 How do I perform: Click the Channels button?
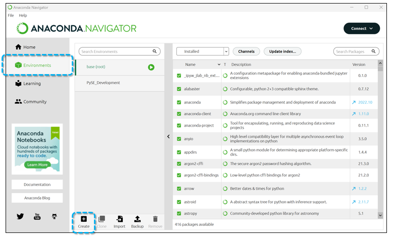(x=247, y=51)
